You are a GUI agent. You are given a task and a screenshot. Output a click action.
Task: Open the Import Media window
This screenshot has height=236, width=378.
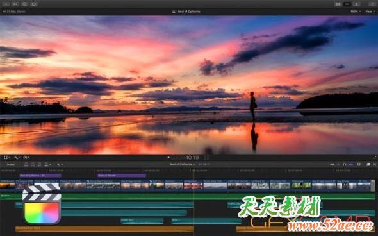click(x=6, y=4)
